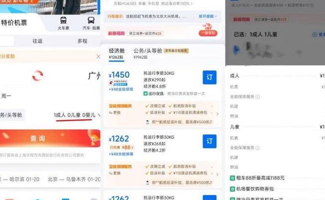Select the 多程 multi-trip tab
Image resolution: width=325 pixels, height=200 pixels.
click(x=82, y=41)
